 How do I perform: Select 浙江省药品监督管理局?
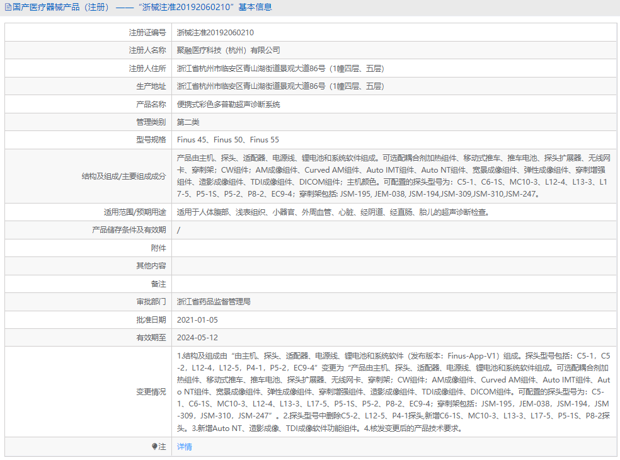(x=214, y=302)
